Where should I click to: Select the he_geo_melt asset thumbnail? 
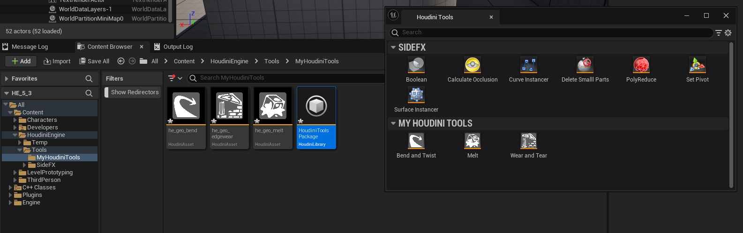click(273, 106)
